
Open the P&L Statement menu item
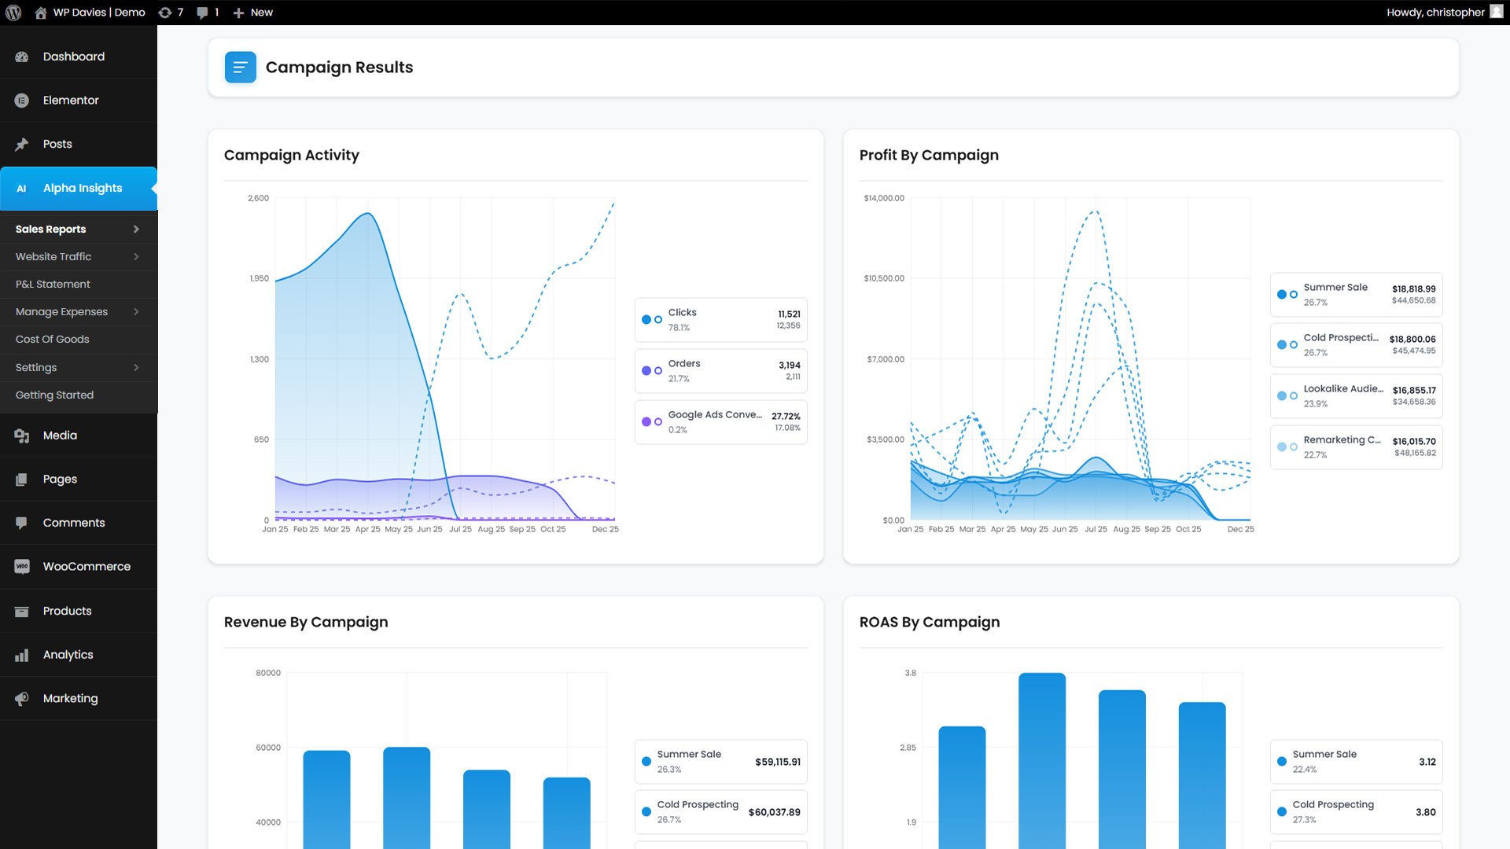pyautogui.click(x=53, y=285)
